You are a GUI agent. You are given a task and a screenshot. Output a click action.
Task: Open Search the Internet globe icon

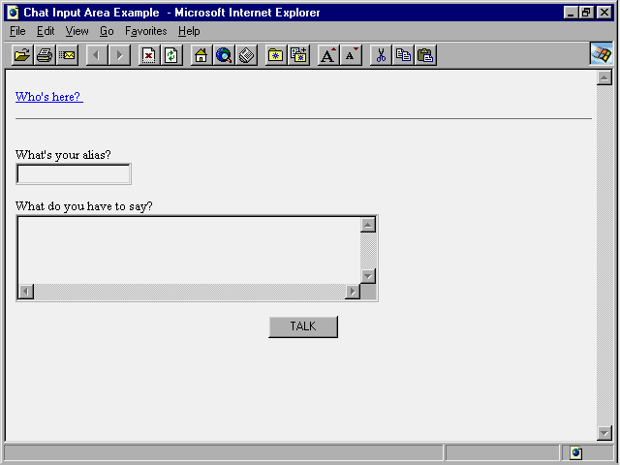(x=225, y=55)
